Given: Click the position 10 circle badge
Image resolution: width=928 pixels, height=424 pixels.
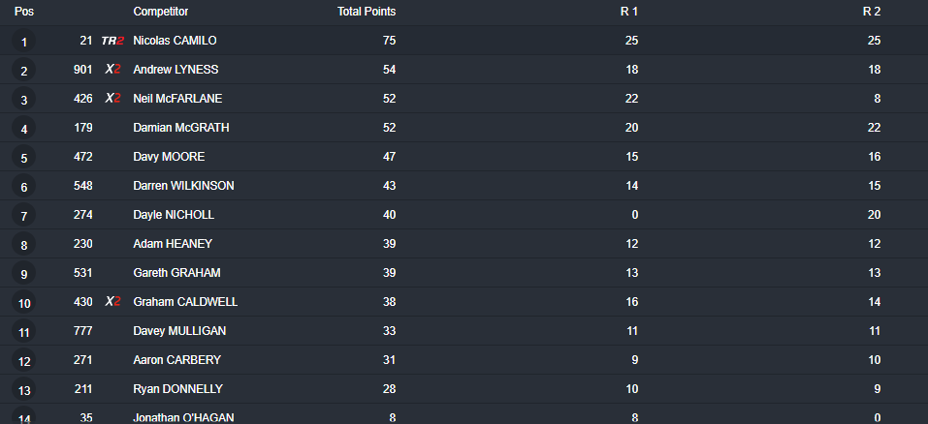Looking at the screenshot, I should 23,303.
